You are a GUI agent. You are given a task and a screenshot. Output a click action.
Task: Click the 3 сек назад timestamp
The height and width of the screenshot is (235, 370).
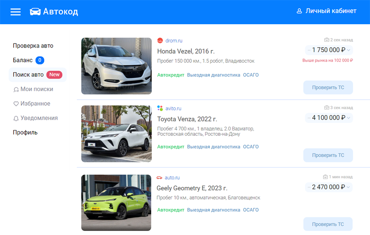coord(341,107)
